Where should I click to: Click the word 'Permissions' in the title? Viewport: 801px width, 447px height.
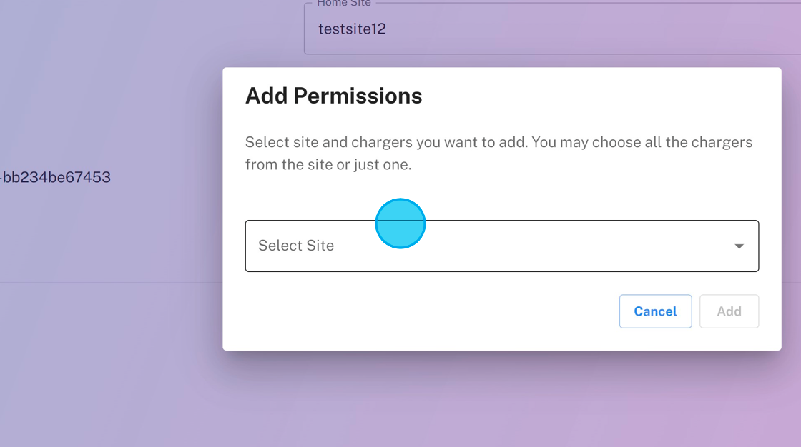pos(358,96)
